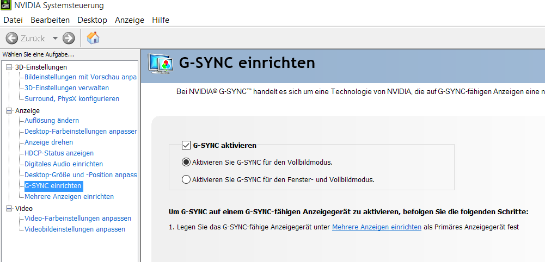Screen dimensions: 545x262
Task: Click the Back arrow icon
Action: pyautogui.click(x=11, y=38)
